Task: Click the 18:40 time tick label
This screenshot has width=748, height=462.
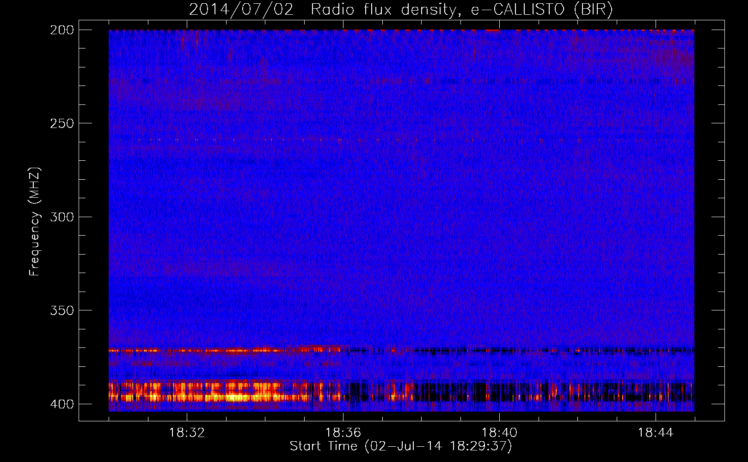Action: (499, 433)
